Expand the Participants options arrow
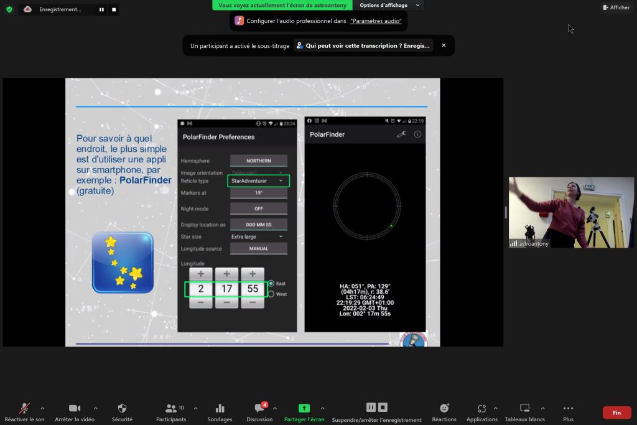 coord(196,408)
